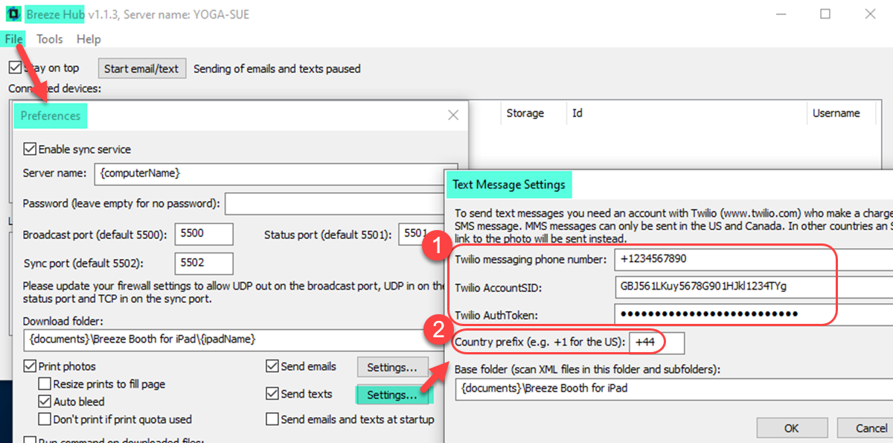Open the Help menu
This screenshot has width=893, height=443.
[89, 39]
